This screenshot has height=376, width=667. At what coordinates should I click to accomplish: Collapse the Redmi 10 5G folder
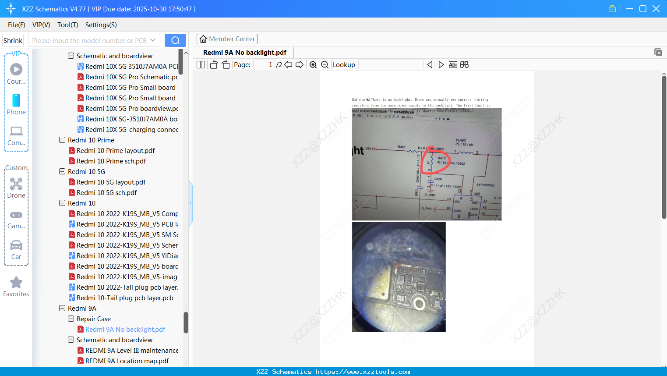tap(62, 172)
